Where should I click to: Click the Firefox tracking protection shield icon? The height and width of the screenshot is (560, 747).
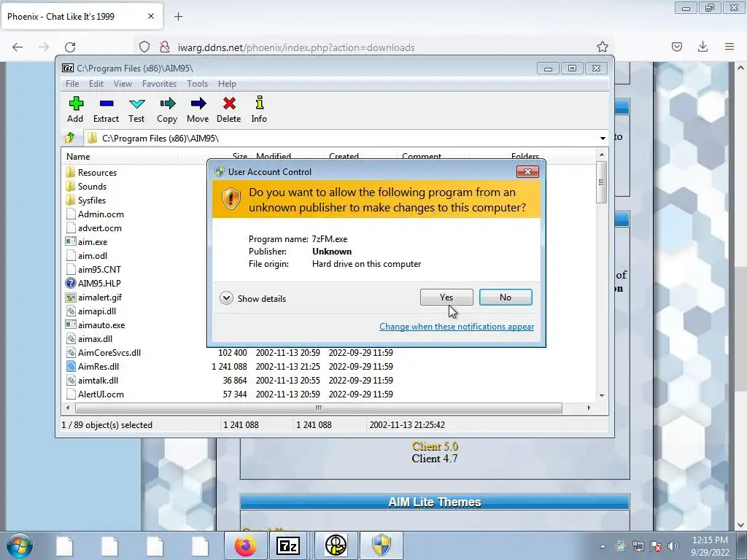coord(144,47)
